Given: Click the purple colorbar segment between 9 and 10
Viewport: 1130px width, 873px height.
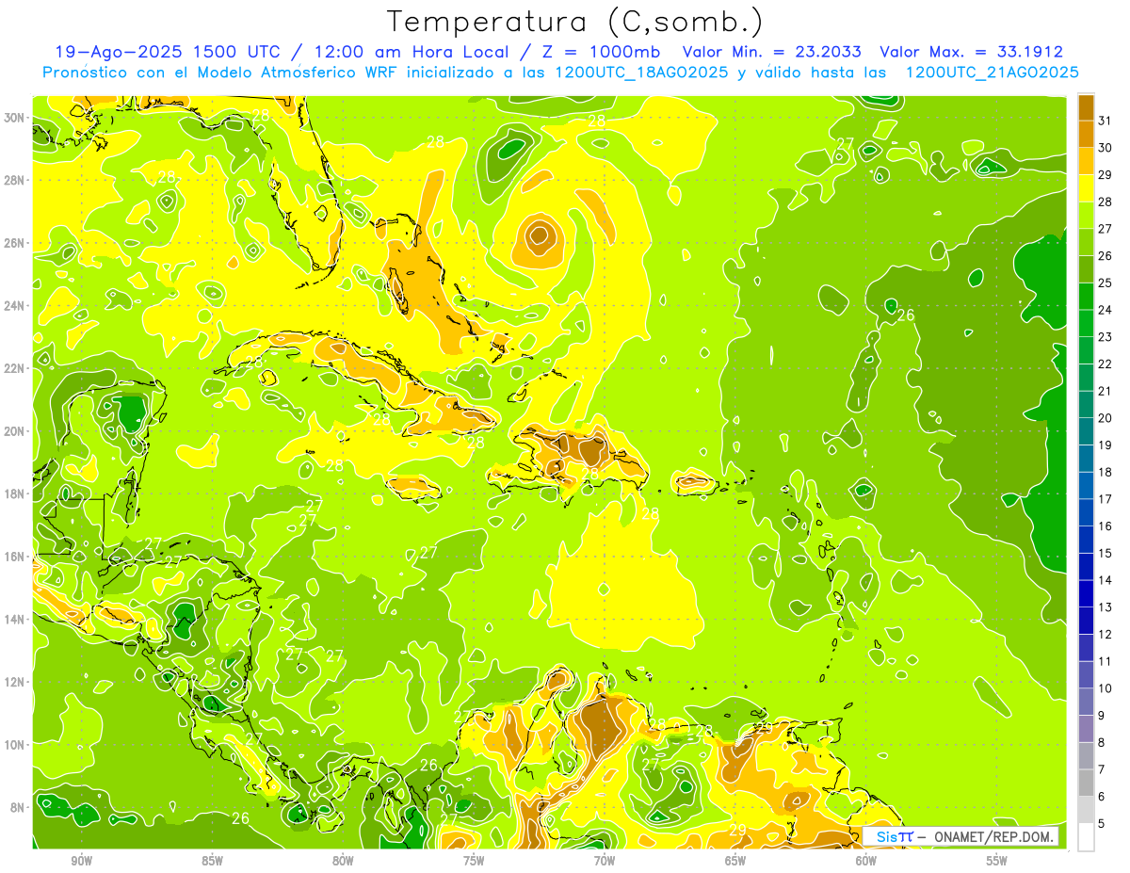Looking at the screenshot, I should pyautogui.click(x=1086, y=702).
